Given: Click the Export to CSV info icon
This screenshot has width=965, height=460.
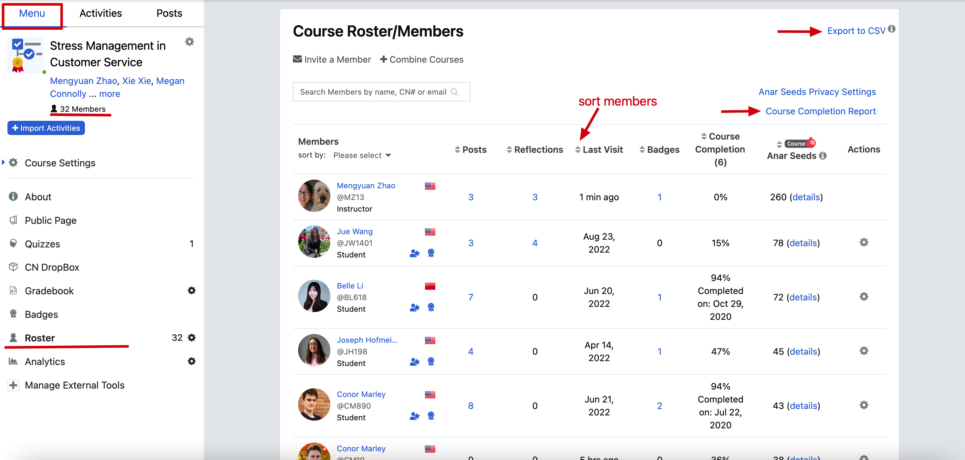Looking at the screenshot, I should click(892, 29).
